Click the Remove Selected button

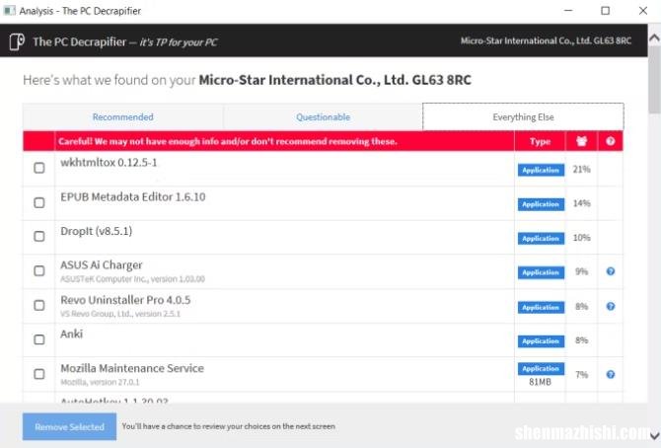tap(70, 426)
